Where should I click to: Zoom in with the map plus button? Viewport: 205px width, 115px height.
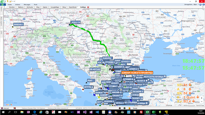coord(201,98)
